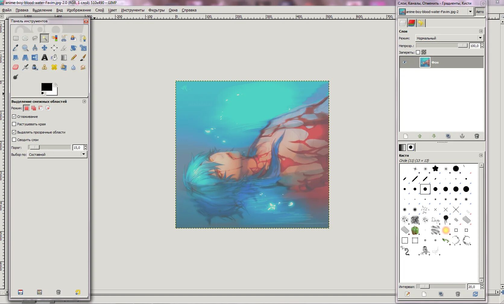Click the Авто button
Viewport: 504px width, 304px height.
480,12
